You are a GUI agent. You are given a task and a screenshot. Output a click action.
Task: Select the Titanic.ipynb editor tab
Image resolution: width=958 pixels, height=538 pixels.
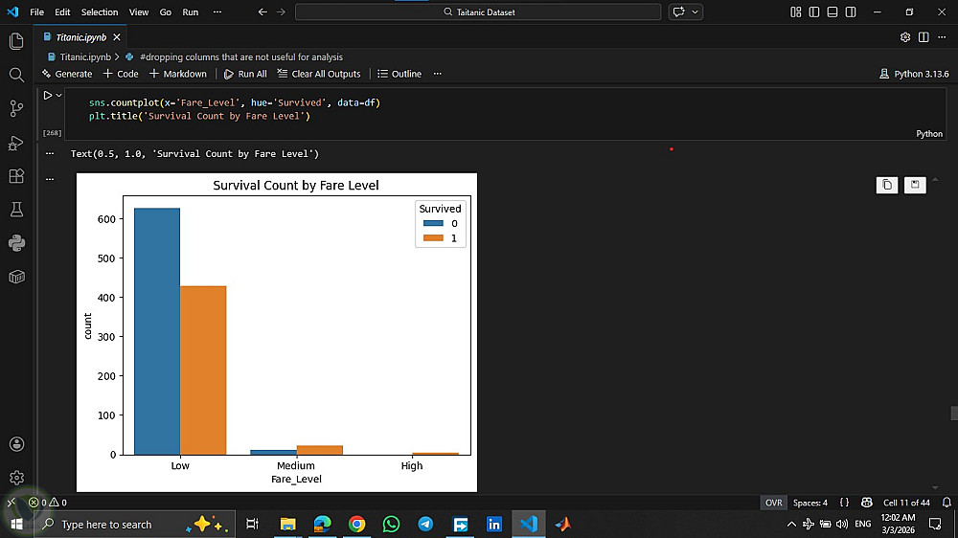[80, 37]
